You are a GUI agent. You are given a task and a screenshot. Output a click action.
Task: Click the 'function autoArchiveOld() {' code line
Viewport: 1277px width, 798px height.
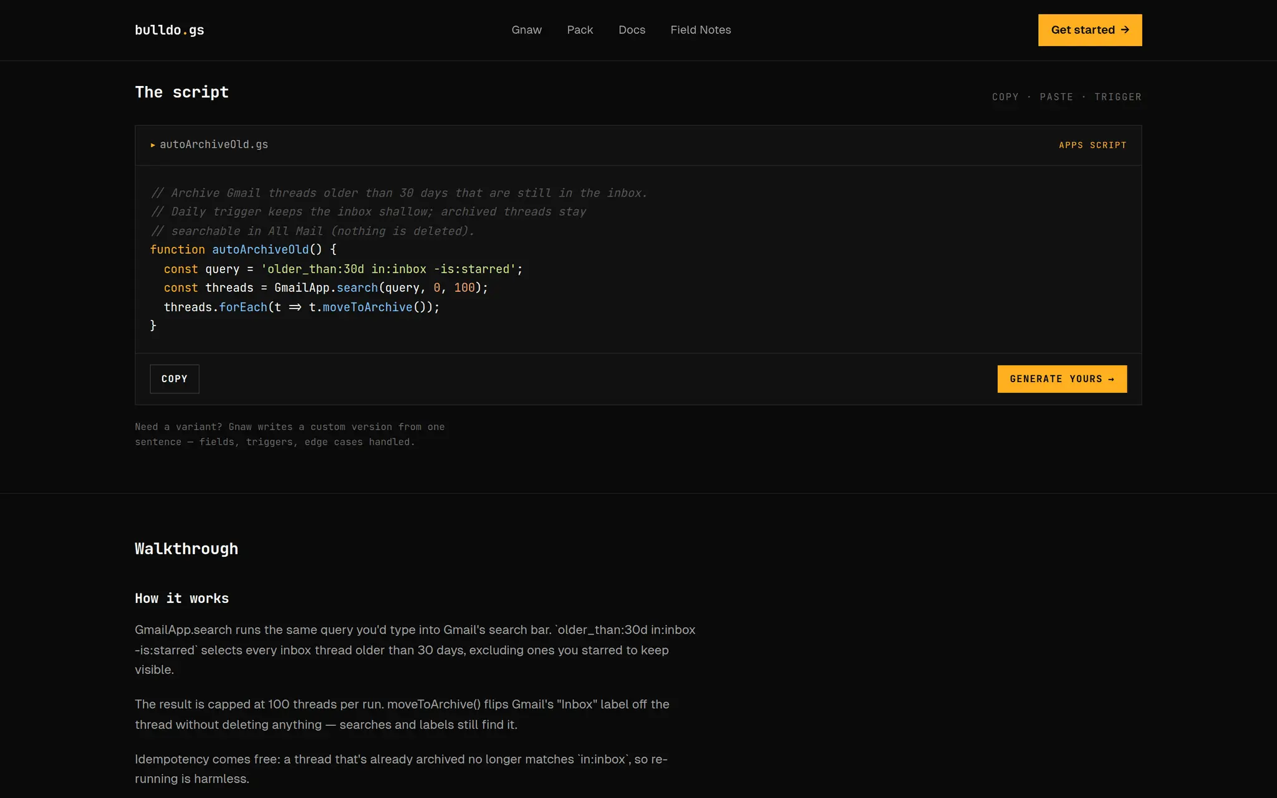point(243,249)
